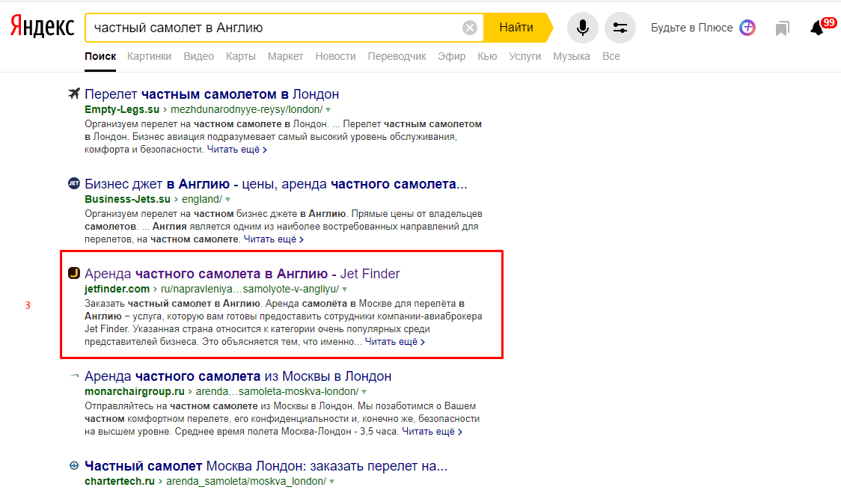Click the Jet Finder favicon
The height and width of the screenshot is (490, 841).
[74, 273]
